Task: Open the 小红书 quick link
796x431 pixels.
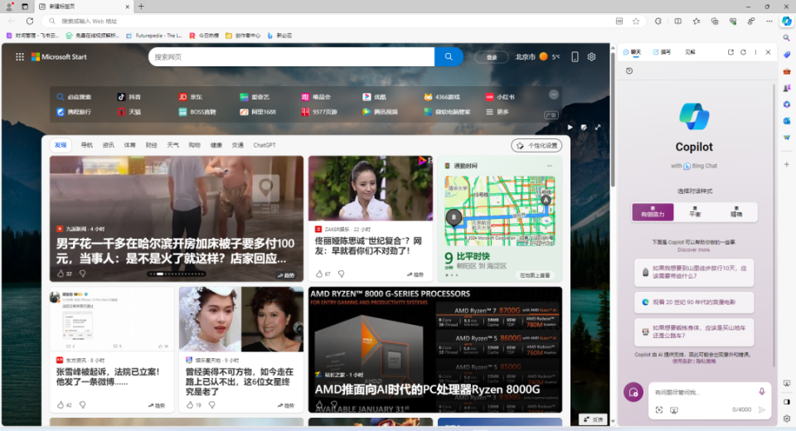Action: (x=500, y=97)
